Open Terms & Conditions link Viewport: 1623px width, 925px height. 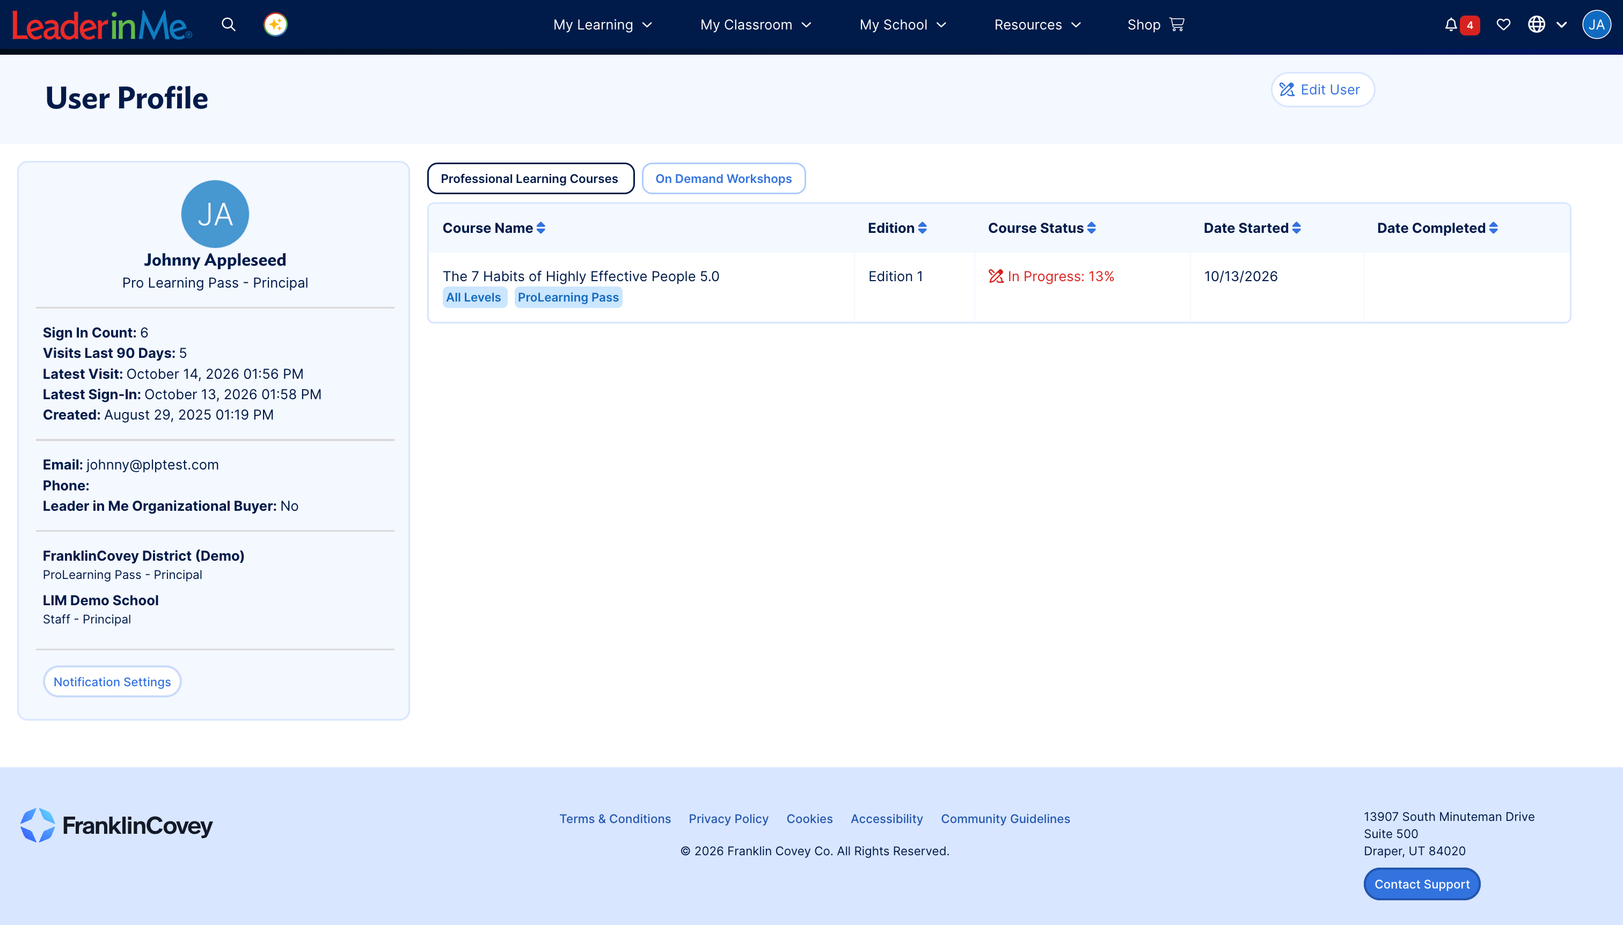pyautogui.click(x=615, y=819)
